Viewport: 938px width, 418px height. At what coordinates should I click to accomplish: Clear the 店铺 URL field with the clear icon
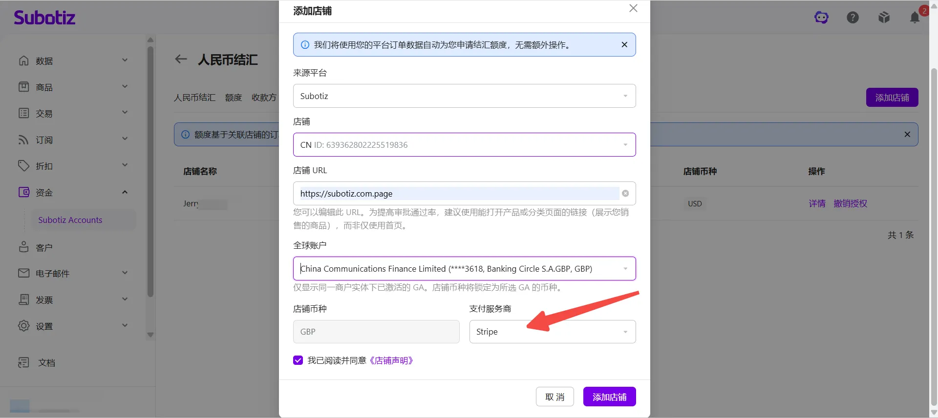(625, 194)
